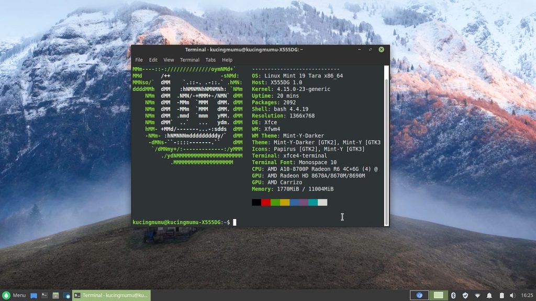
Task: Click the Wi-Fi network tray icon
Action: [x=478, y=295]
